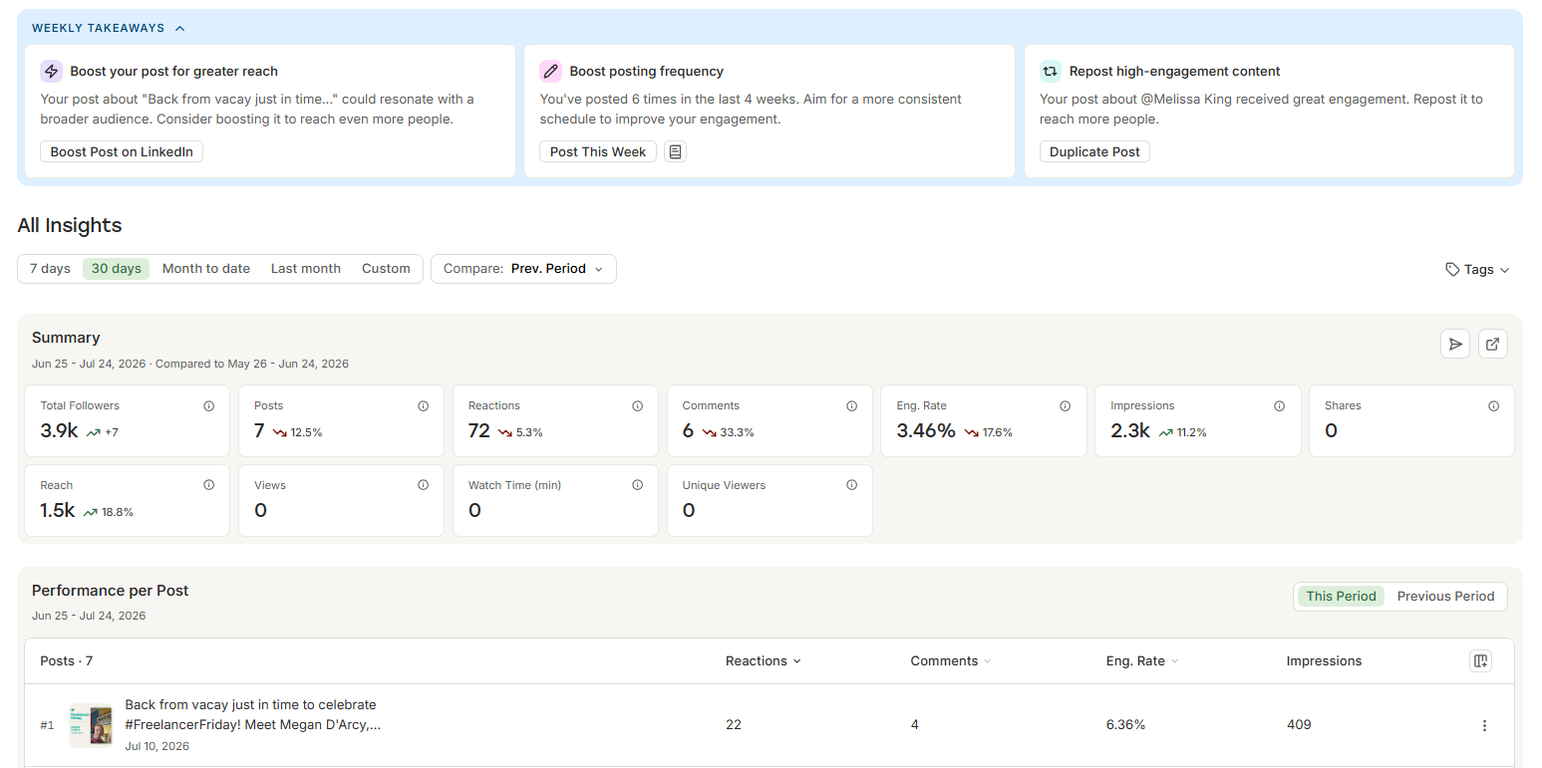Screen dimensions: 1542x768
Task: Show info for Comments metric
Action: [x=852, y=406]
